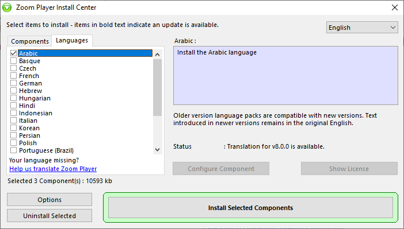
Task: Open the Options button
Action: 49,200
